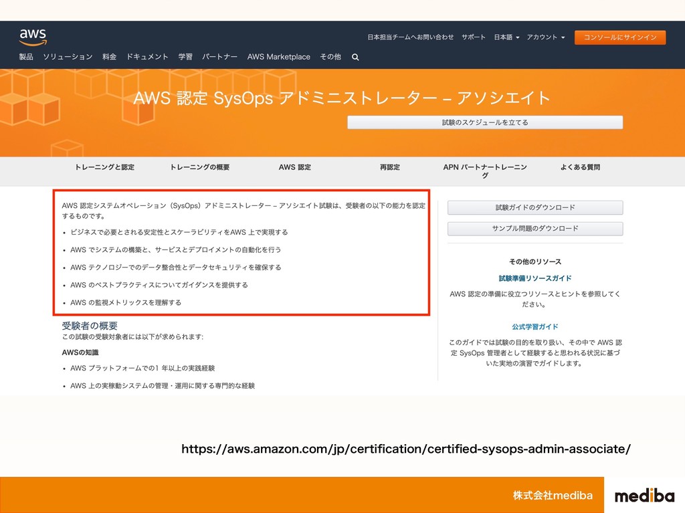Switch to トレーニングの概要 tab
Image resolution: width=685 pixels, height=513 pixels.
pyautogui.click(x=199, y=167)
